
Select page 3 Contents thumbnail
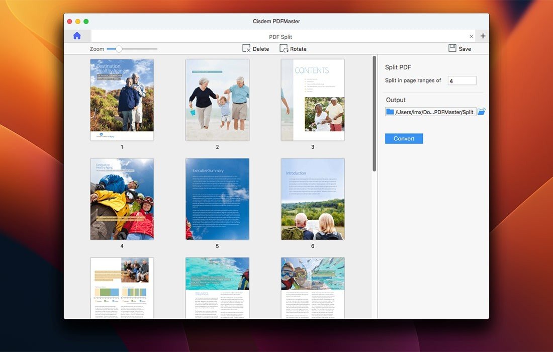[313, 100]
